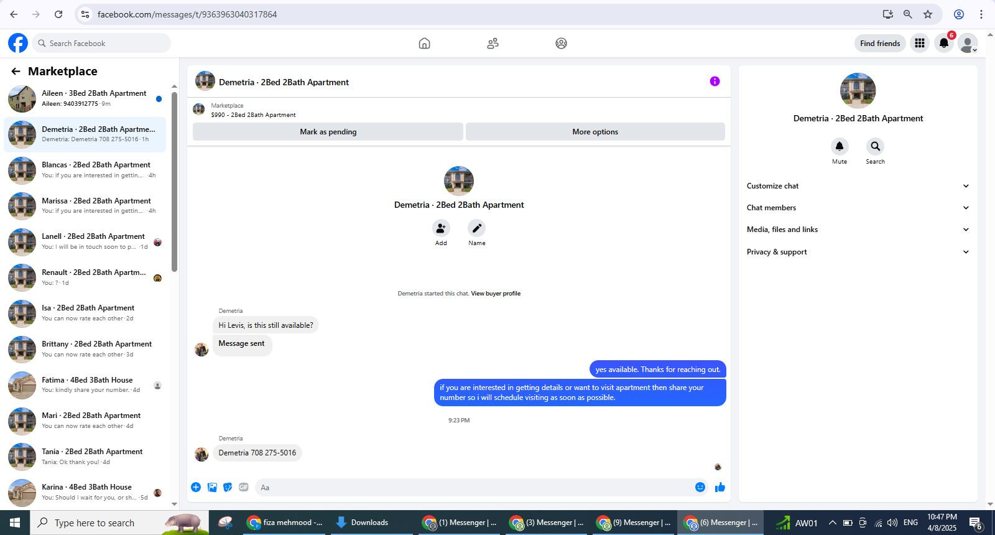
Task: Click Demetria's phone number message bubble
Action: pos(257,453)
